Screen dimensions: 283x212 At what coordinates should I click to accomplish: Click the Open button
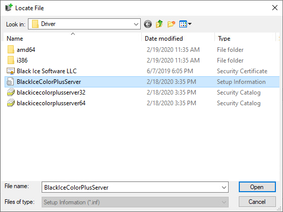[x=257, y=187]
